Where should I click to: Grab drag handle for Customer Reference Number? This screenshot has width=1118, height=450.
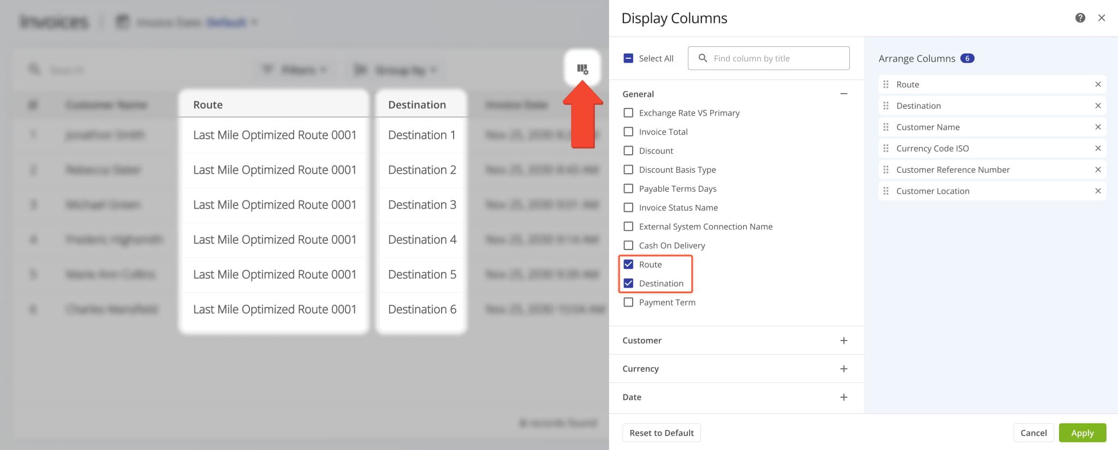click(x=886, y=169)
